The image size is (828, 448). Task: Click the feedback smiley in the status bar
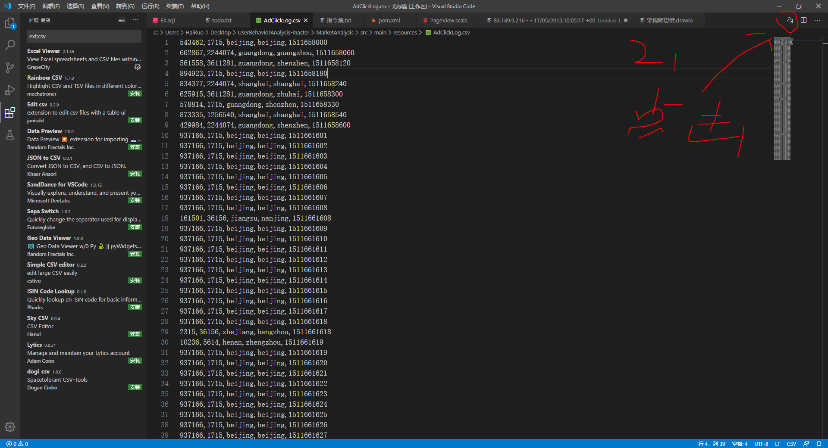[x=806, y=444]
